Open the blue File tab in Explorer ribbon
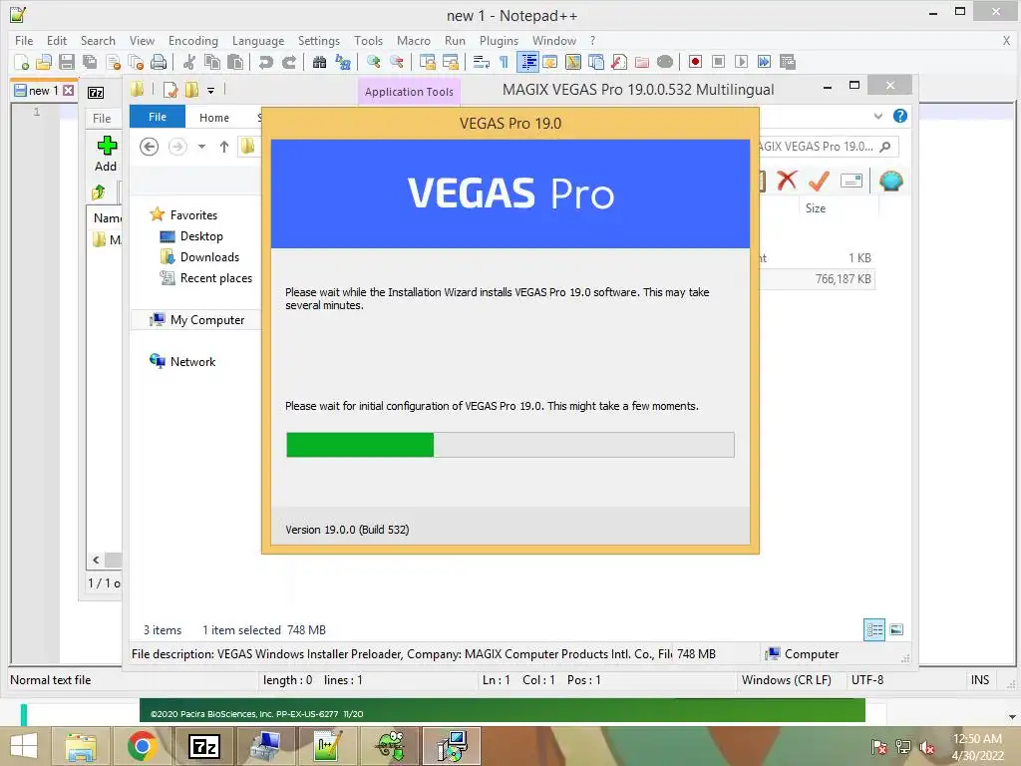 (x=158, y=118)
